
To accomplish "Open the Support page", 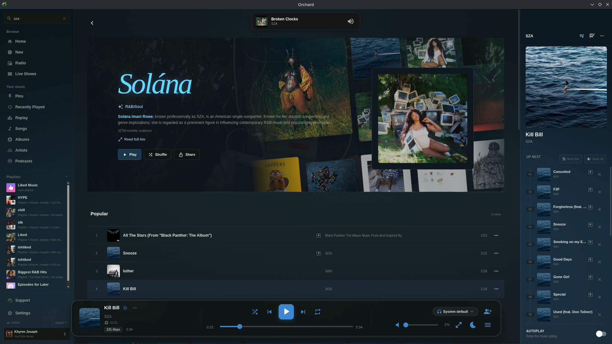I will [x=37, y=300].
